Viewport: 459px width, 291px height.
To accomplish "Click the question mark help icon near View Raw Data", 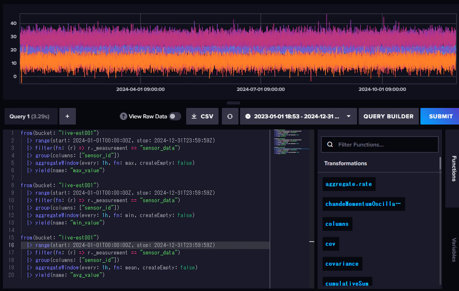I will coord(123,116).
